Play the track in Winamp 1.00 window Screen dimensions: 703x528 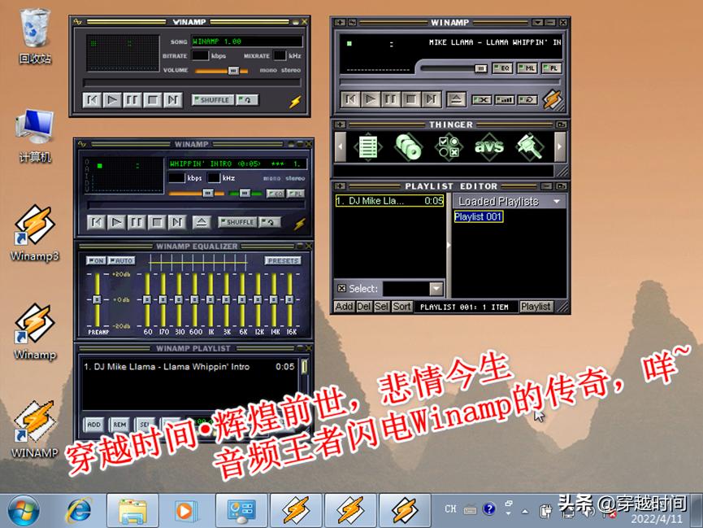point(112,100)
